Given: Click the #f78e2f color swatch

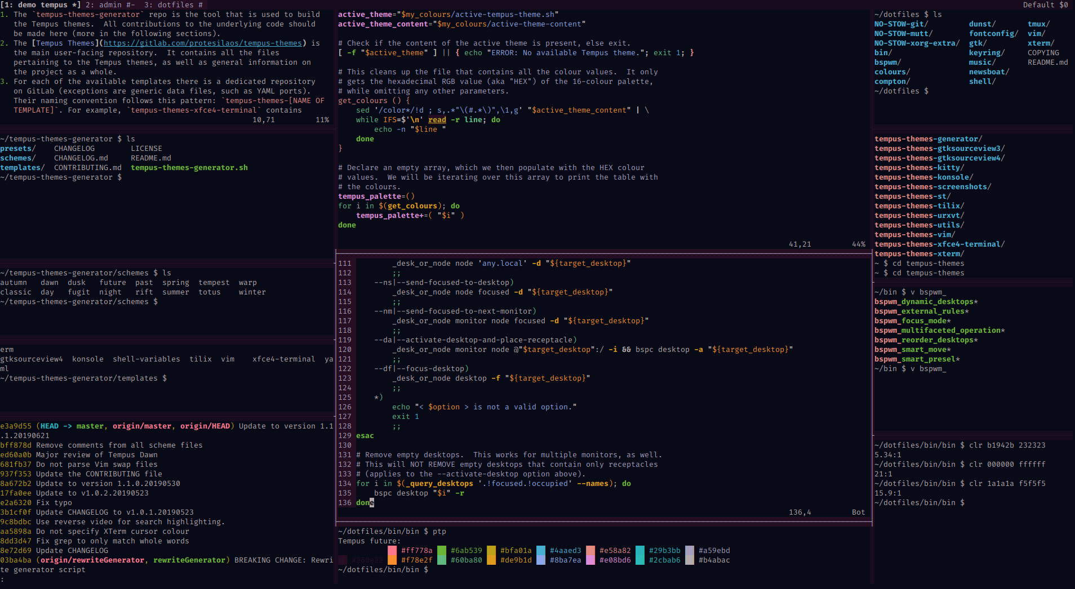Looking at the screenshot, I should (x=392, y=560).
